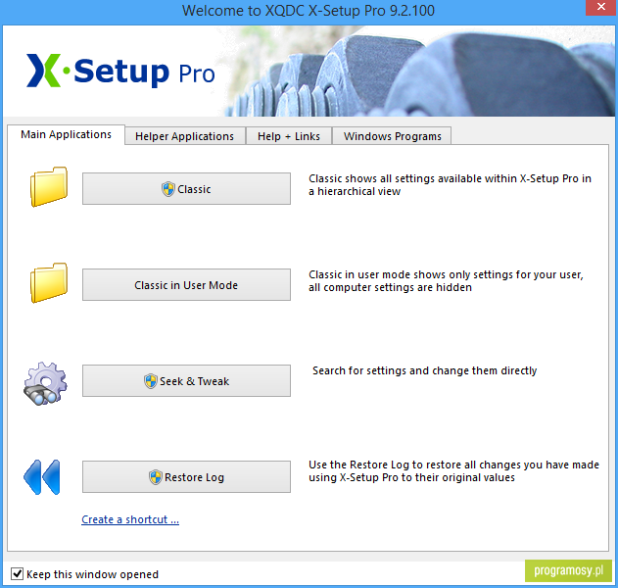Launch Classic mode button
The image size is (618, 588).
[186, 188]
